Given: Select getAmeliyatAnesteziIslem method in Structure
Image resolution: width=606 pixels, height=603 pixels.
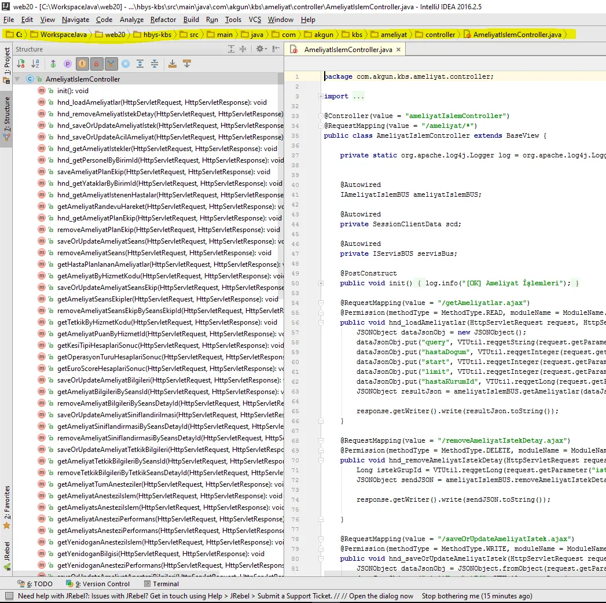Looking at the screenshot, I should pos(170,495).
